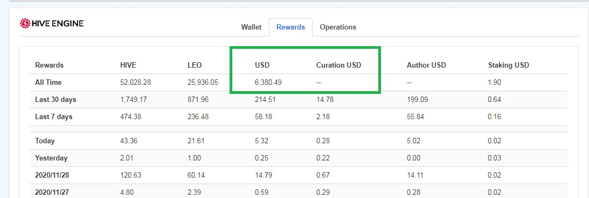Click the HIVE ENGINE brand text
This screenshot has width=589, height=198.
tap(57, 24)
